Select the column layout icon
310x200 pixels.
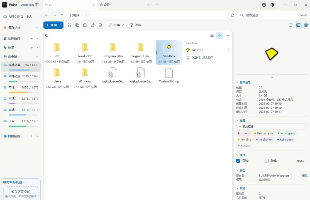pyautogui.click(x=306, y=25)
